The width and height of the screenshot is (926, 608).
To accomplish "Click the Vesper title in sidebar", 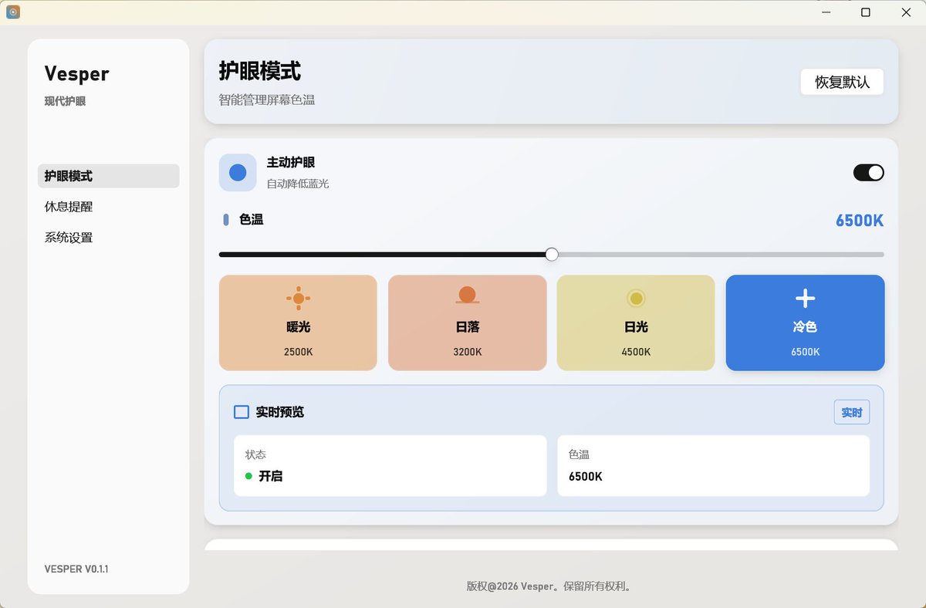I will (x=76, y=73).
